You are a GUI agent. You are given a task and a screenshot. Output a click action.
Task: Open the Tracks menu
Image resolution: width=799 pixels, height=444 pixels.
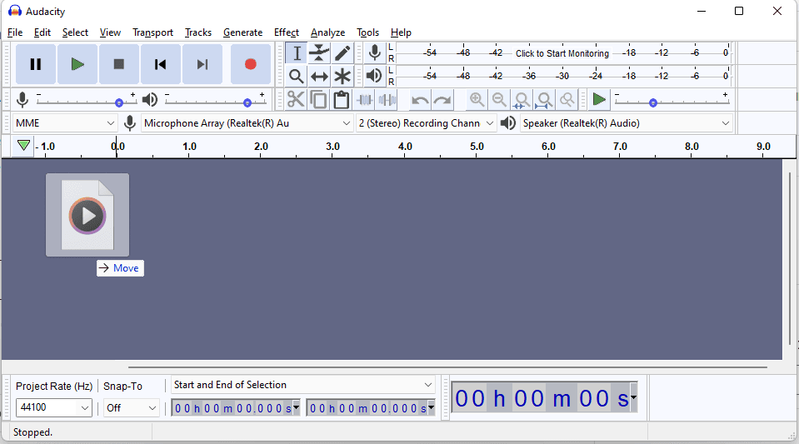click(x=197, y=32)
